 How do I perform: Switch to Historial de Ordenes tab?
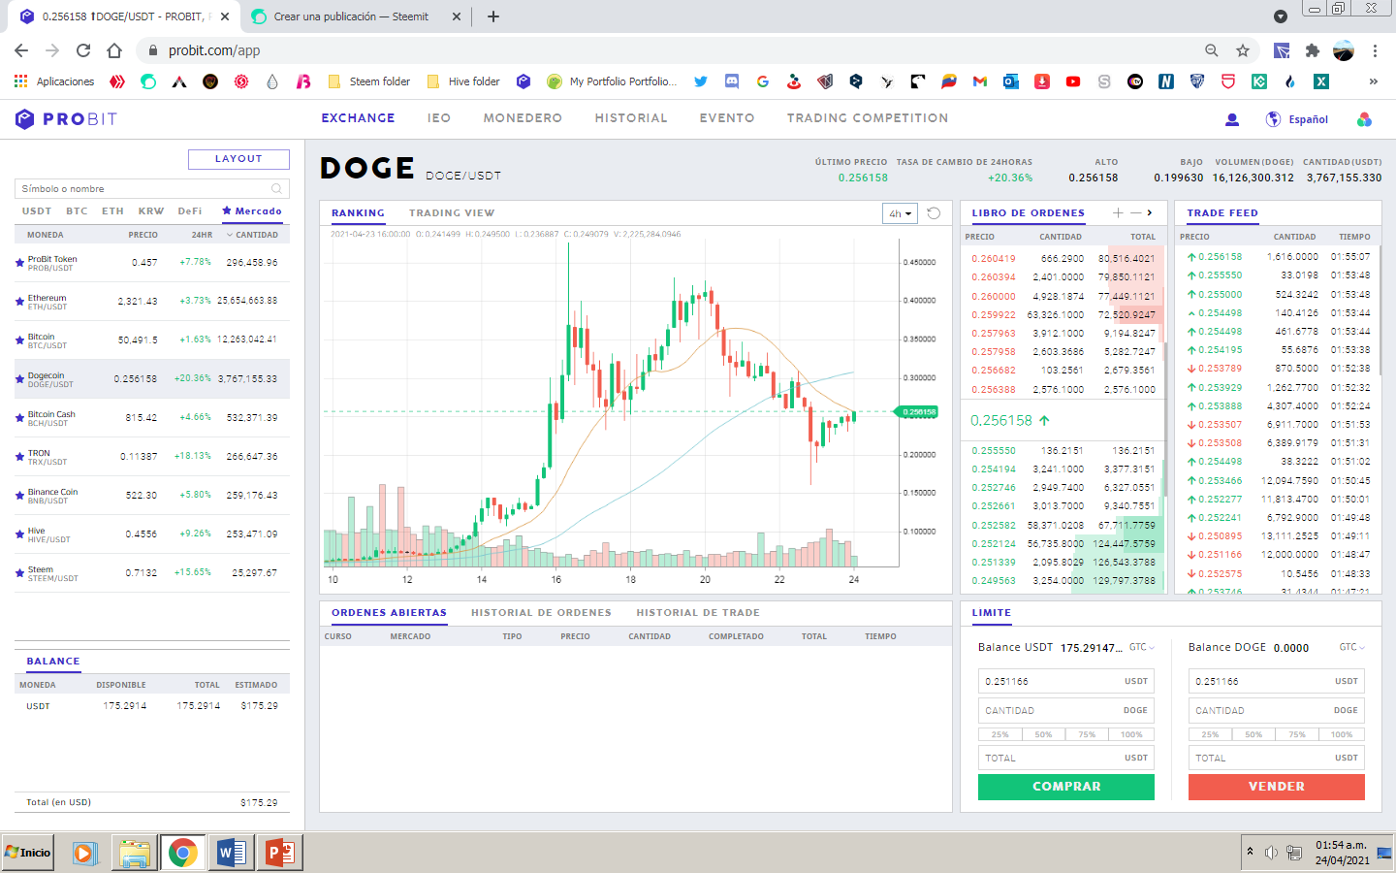[541, 613]
